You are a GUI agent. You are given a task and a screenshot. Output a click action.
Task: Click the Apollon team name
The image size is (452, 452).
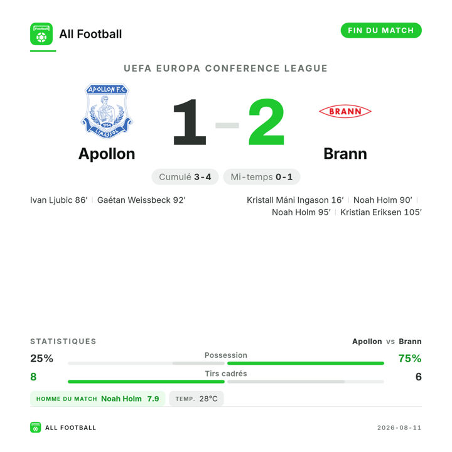click(x=107, y=154)
